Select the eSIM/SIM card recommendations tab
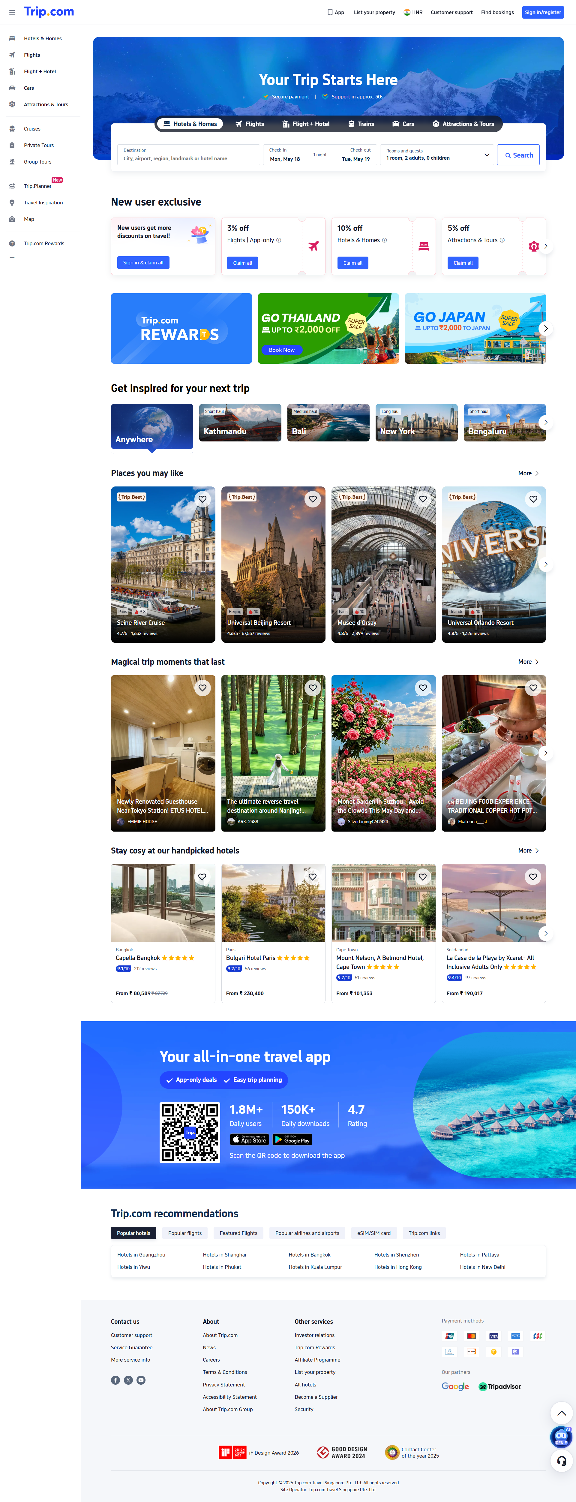Screen dimensions: 576x1502 (x=374, y=1233)
